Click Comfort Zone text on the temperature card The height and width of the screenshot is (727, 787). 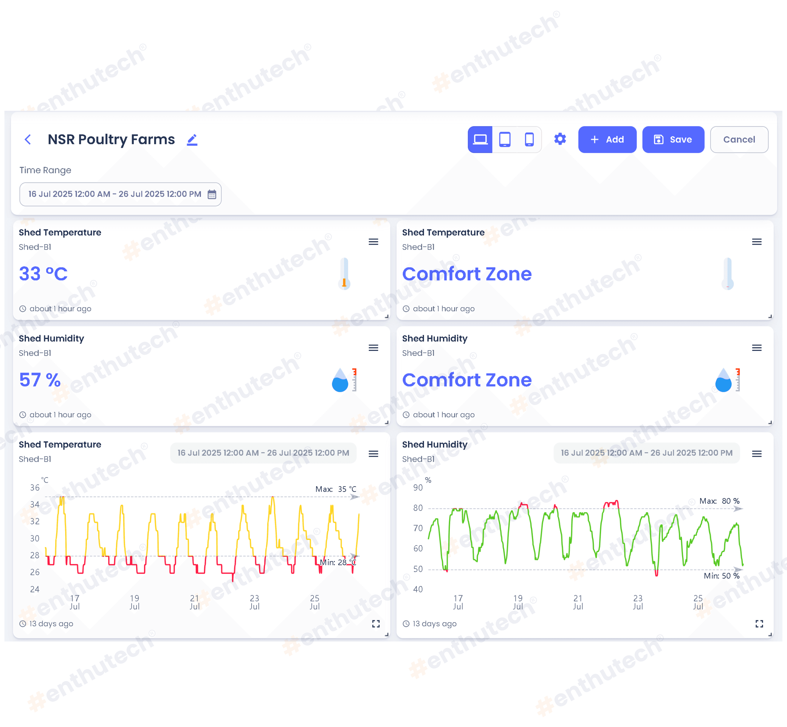tap(467, 274)
